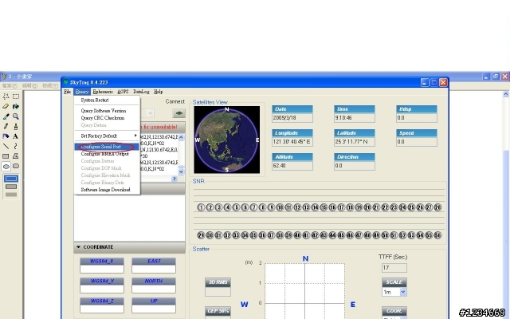Choose the straight Line tool in Paint
The width and height of the screenshot is (510, 319).
point(6,146)
